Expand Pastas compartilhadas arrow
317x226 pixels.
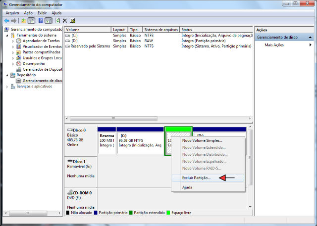tap(13, 52)
